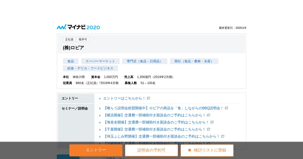Click the arrow bullet before エントリーはこちらから！
Viewport: 303px width, 159px height.
(x=100, y=99)
